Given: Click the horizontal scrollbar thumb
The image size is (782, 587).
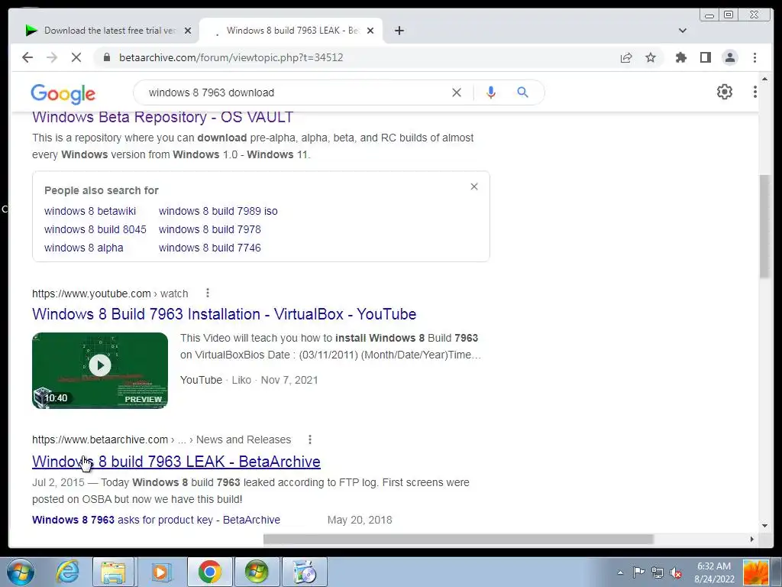Looking at the screenshot, I should [x=458, y=539].
